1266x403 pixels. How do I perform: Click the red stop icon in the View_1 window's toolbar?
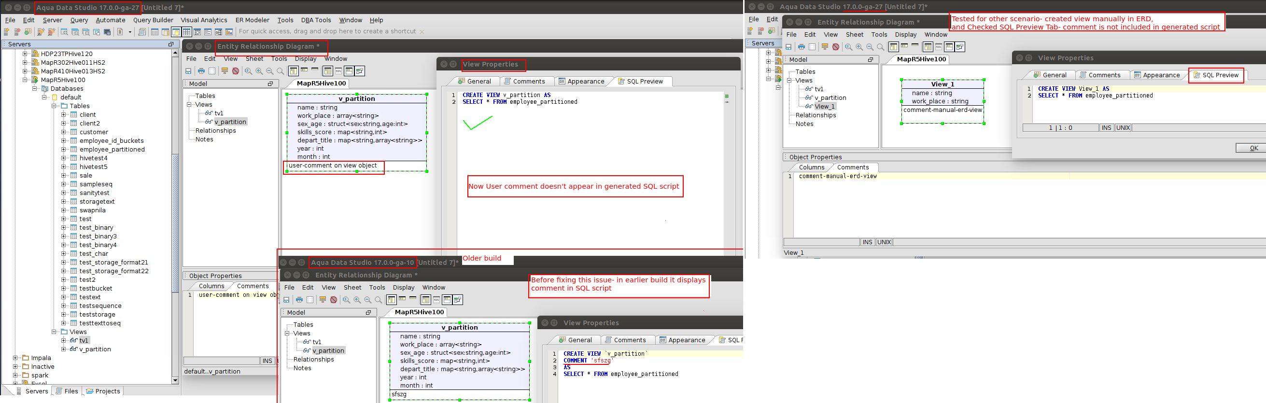click(x=836, y=47)
